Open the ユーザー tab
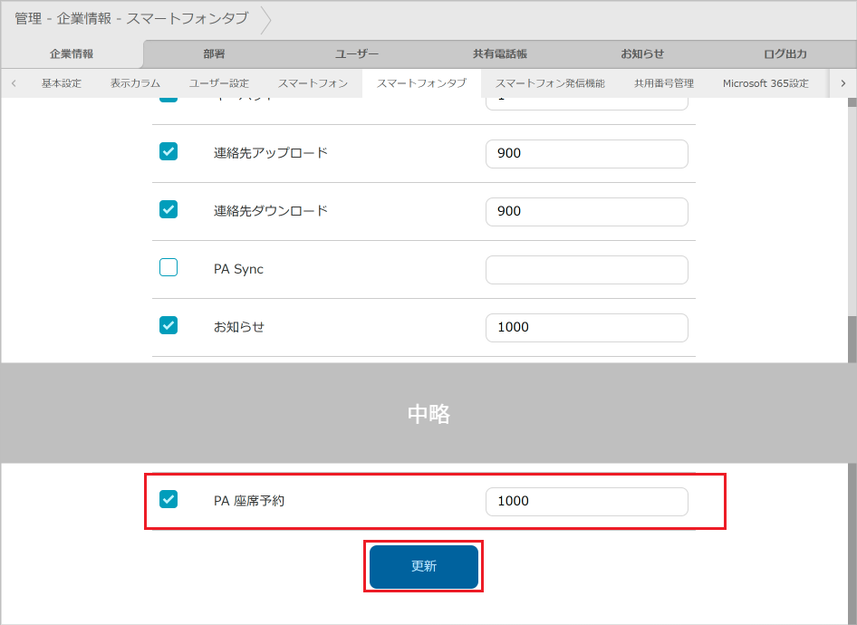This screenshot has width=857, height=625. pos(357,53)
